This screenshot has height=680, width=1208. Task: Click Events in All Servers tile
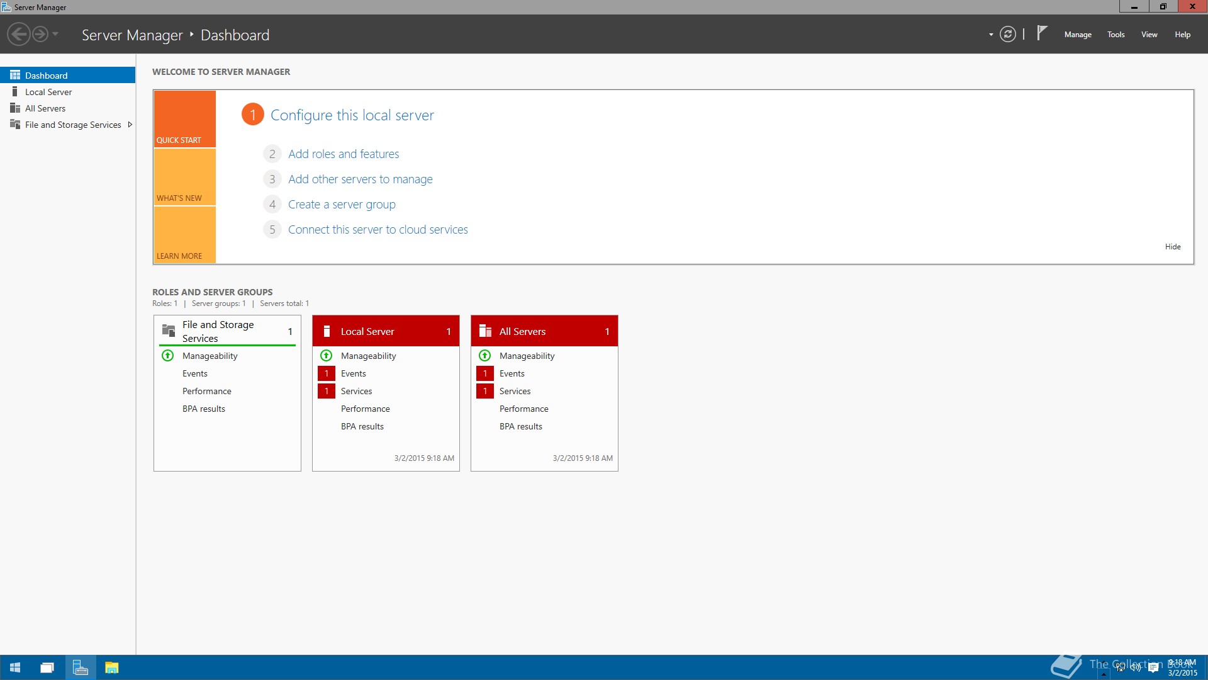pos(512,373)
